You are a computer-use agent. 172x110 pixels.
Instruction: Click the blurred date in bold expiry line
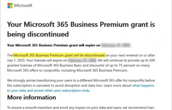(116, 45)
